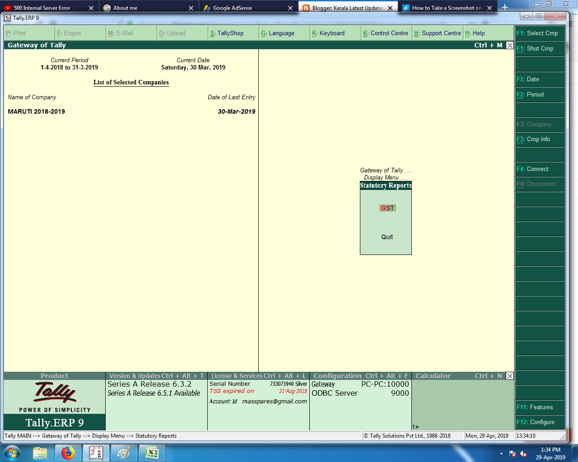This screenshot has width=578, height=462.
Task: Click TSS expired on warning text
Action: coord(232,391)
